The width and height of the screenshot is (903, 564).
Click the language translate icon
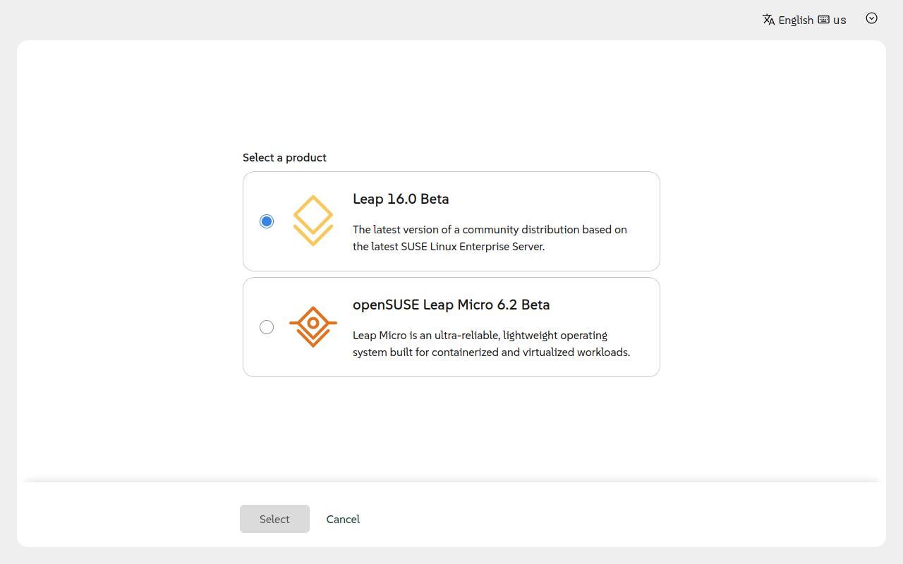tap(768, 20)
